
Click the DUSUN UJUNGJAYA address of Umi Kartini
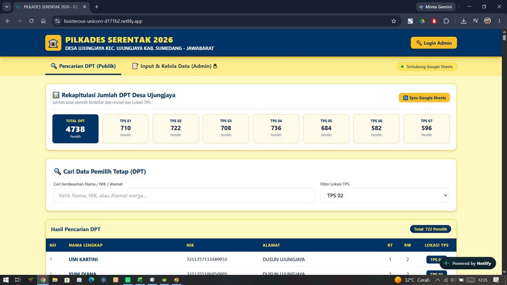point(283,260)
